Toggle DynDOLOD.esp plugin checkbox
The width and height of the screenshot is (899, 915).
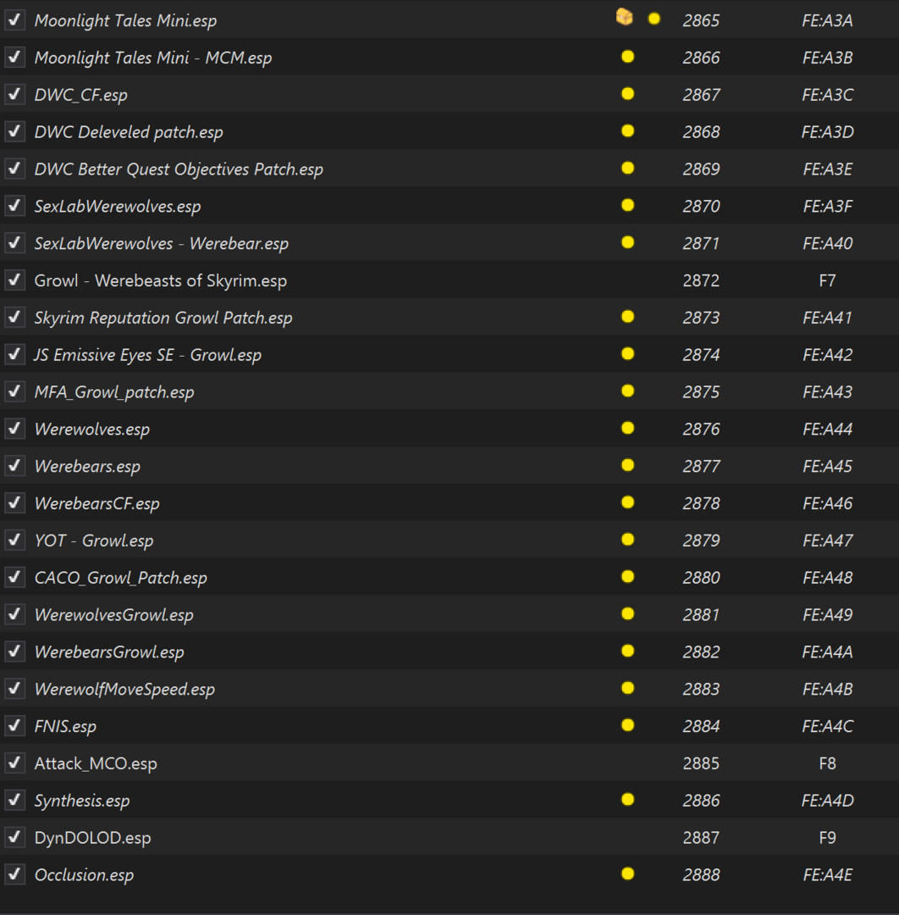(14, 837)
